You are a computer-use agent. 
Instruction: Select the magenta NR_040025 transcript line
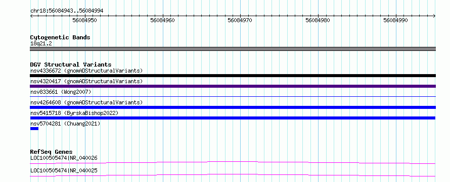pyautogui.click(x=233, y=175)
